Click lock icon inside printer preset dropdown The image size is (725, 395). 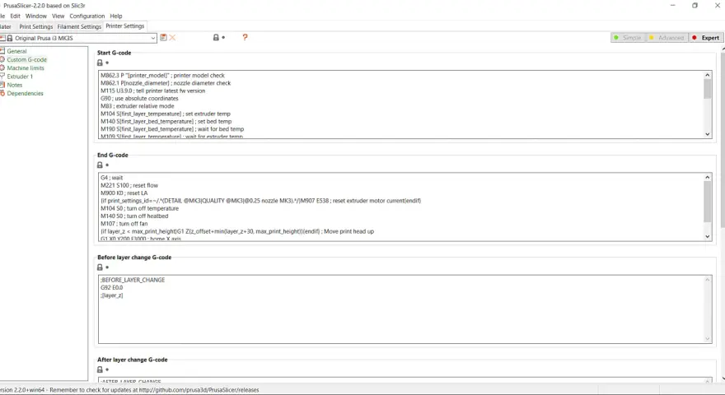[10, 38]
